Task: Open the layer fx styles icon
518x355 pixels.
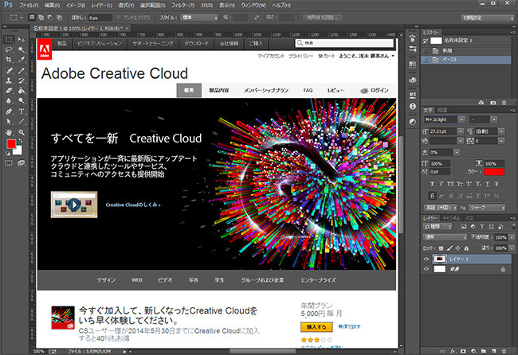Action: [453, 351]
